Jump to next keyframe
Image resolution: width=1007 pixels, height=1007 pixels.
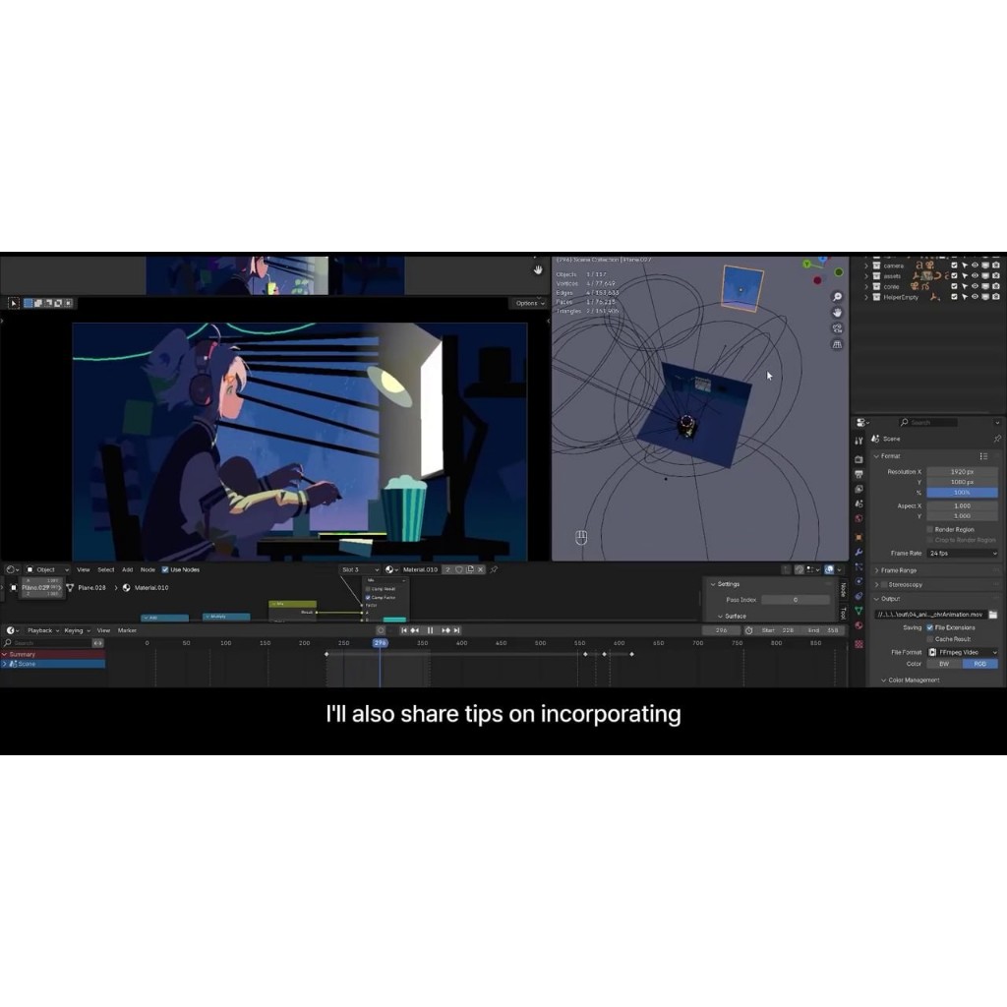[x=445, y=630]
